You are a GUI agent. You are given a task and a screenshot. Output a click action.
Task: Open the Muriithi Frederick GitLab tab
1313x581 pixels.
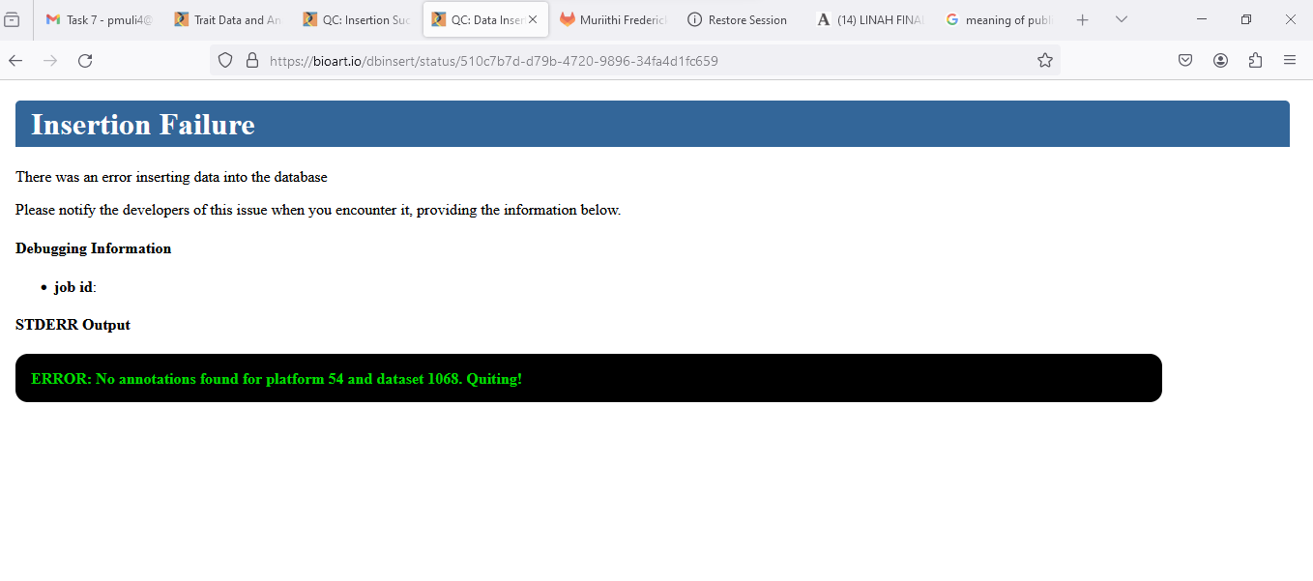coord(613,19)
